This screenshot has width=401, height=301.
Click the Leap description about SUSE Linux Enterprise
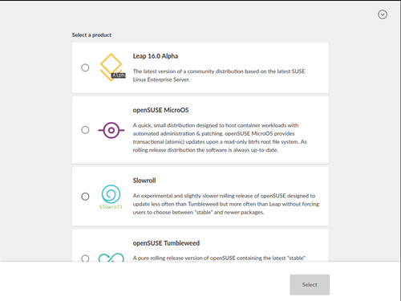pos(219,75)
